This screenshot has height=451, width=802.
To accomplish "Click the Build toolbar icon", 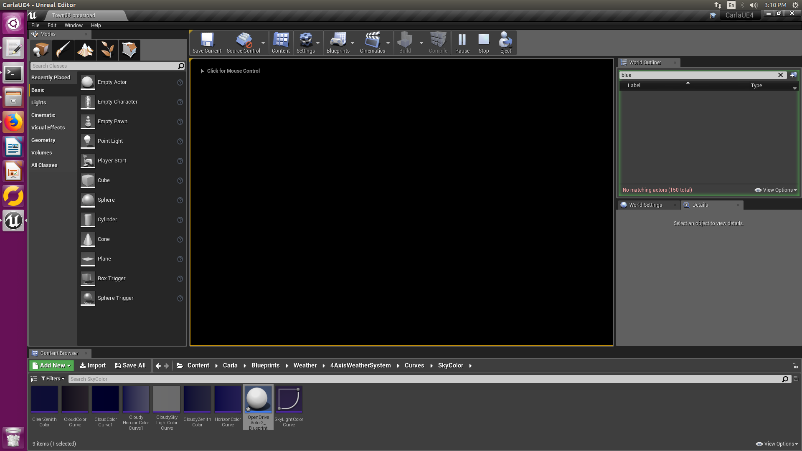I will pos(405,43).
